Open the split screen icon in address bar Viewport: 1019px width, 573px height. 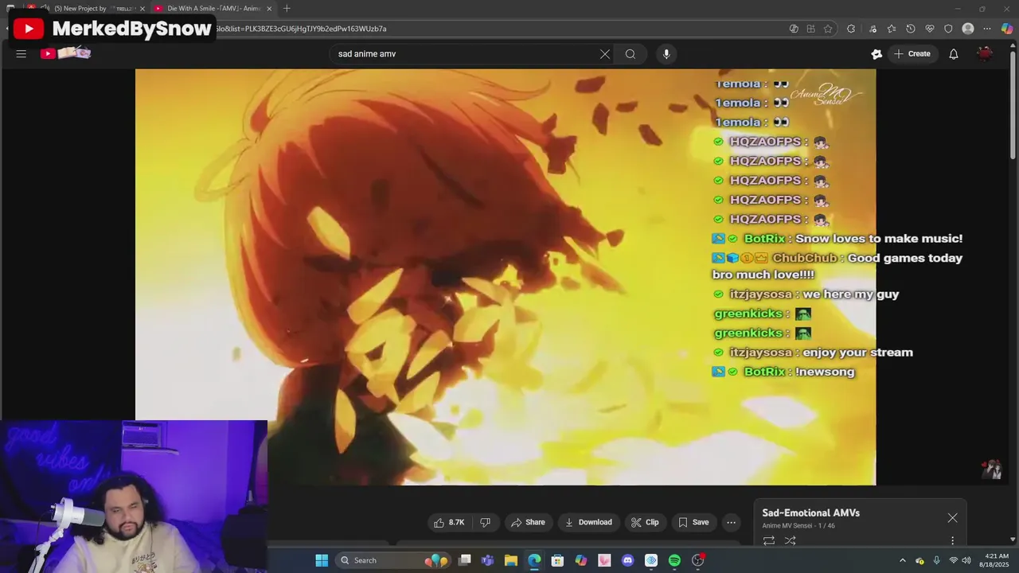coord(794,29)
